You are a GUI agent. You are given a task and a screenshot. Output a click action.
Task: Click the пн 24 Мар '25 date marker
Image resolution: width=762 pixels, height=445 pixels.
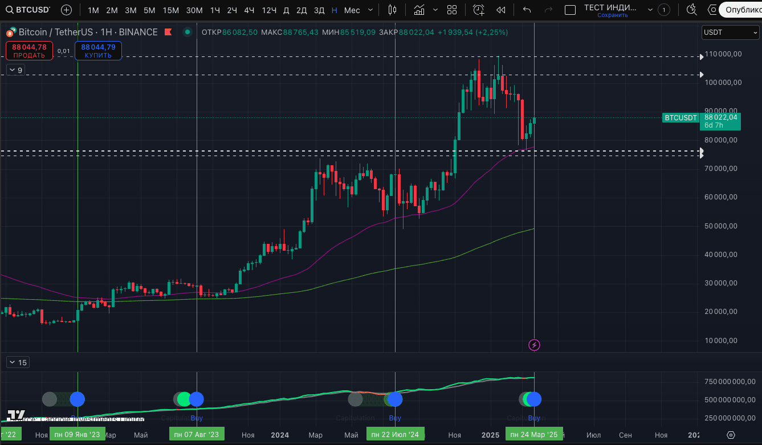click(x=534, y=434)
